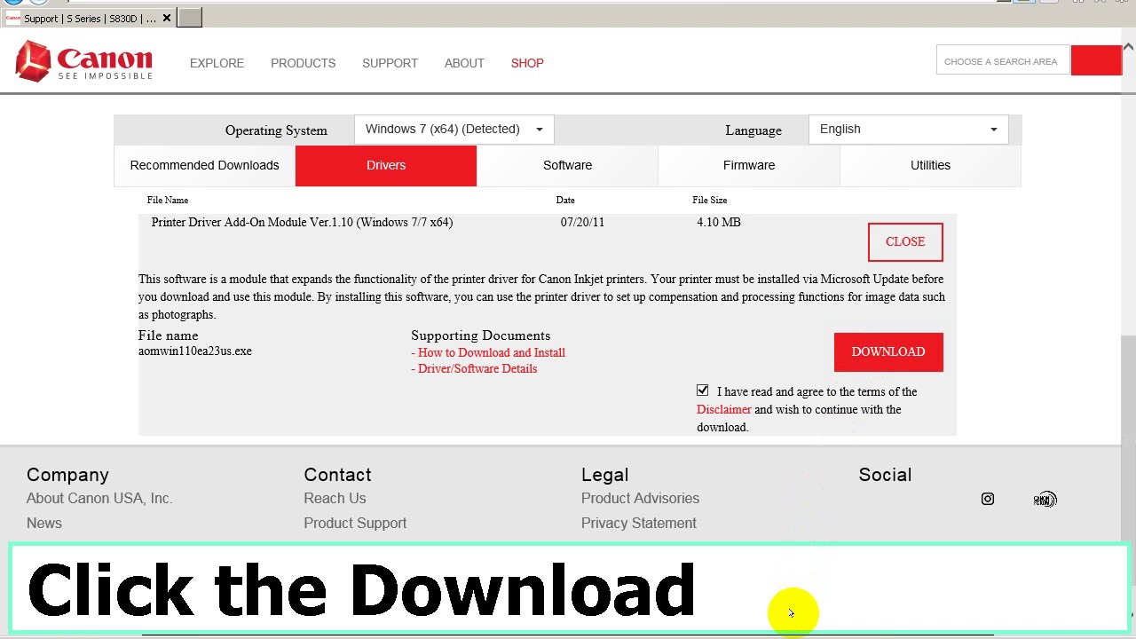Open the SUPPORT menu

390,63
